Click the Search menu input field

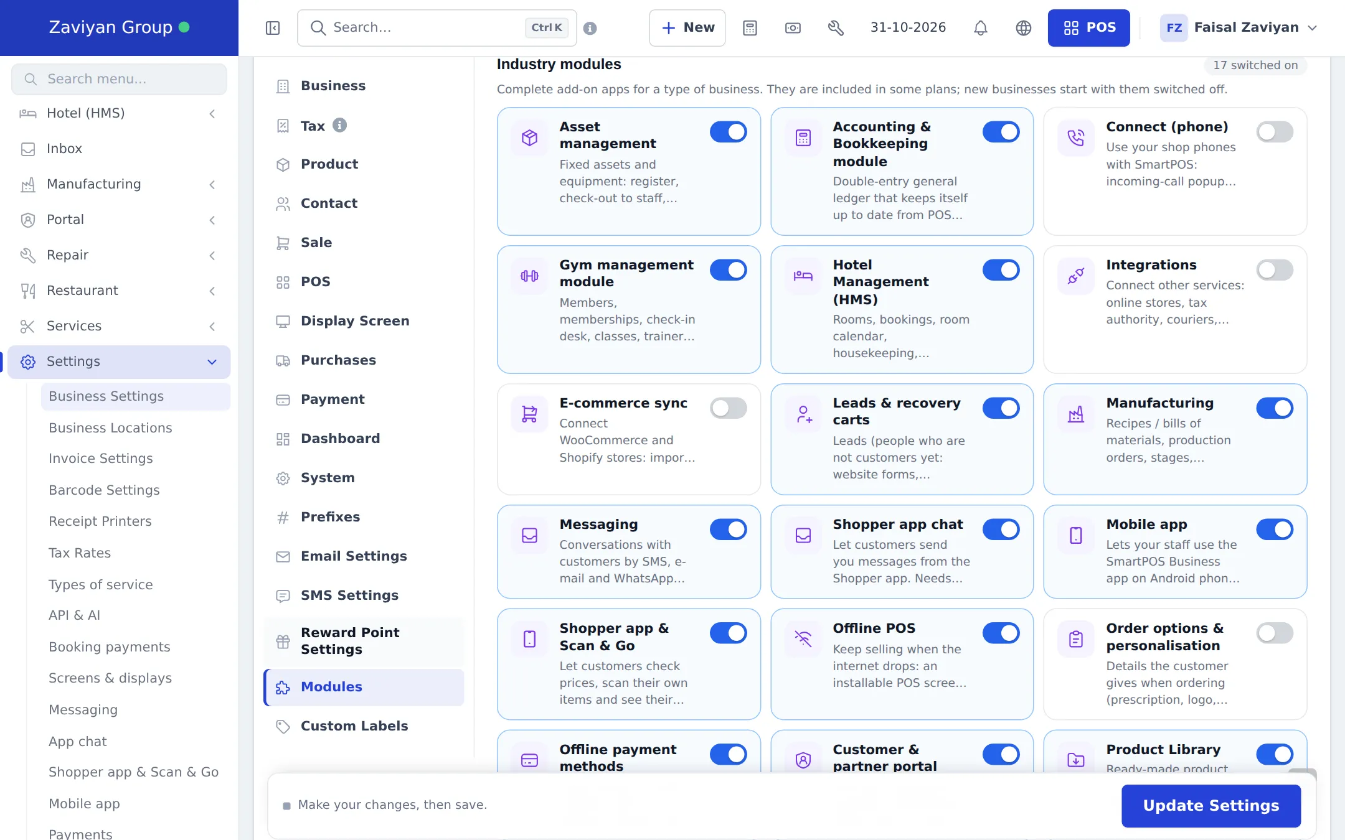[x=119, y=79]
